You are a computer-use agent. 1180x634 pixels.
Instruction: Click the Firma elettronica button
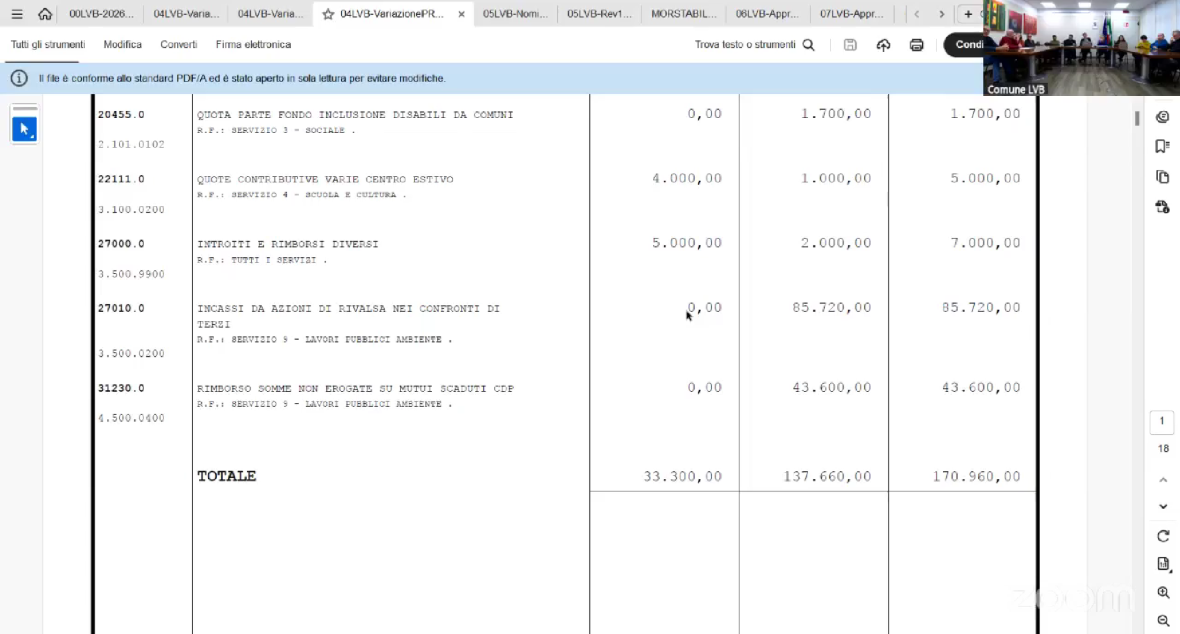tap(253, 45)
